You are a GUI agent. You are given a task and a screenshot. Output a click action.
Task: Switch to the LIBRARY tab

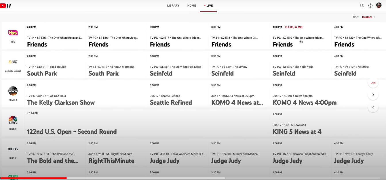(173, 5)
